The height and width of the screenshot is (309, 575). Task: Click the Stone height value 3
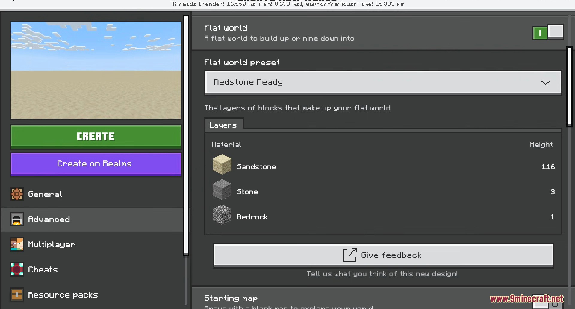pos(553,192)
